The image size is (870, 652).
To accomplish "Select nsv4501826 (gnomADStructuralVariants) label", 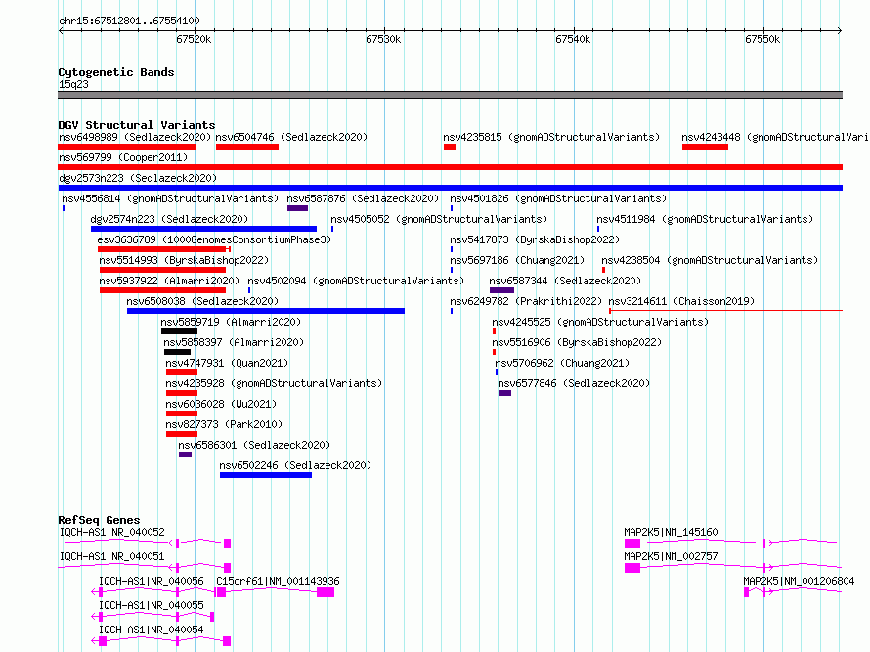I will (558, 198).
